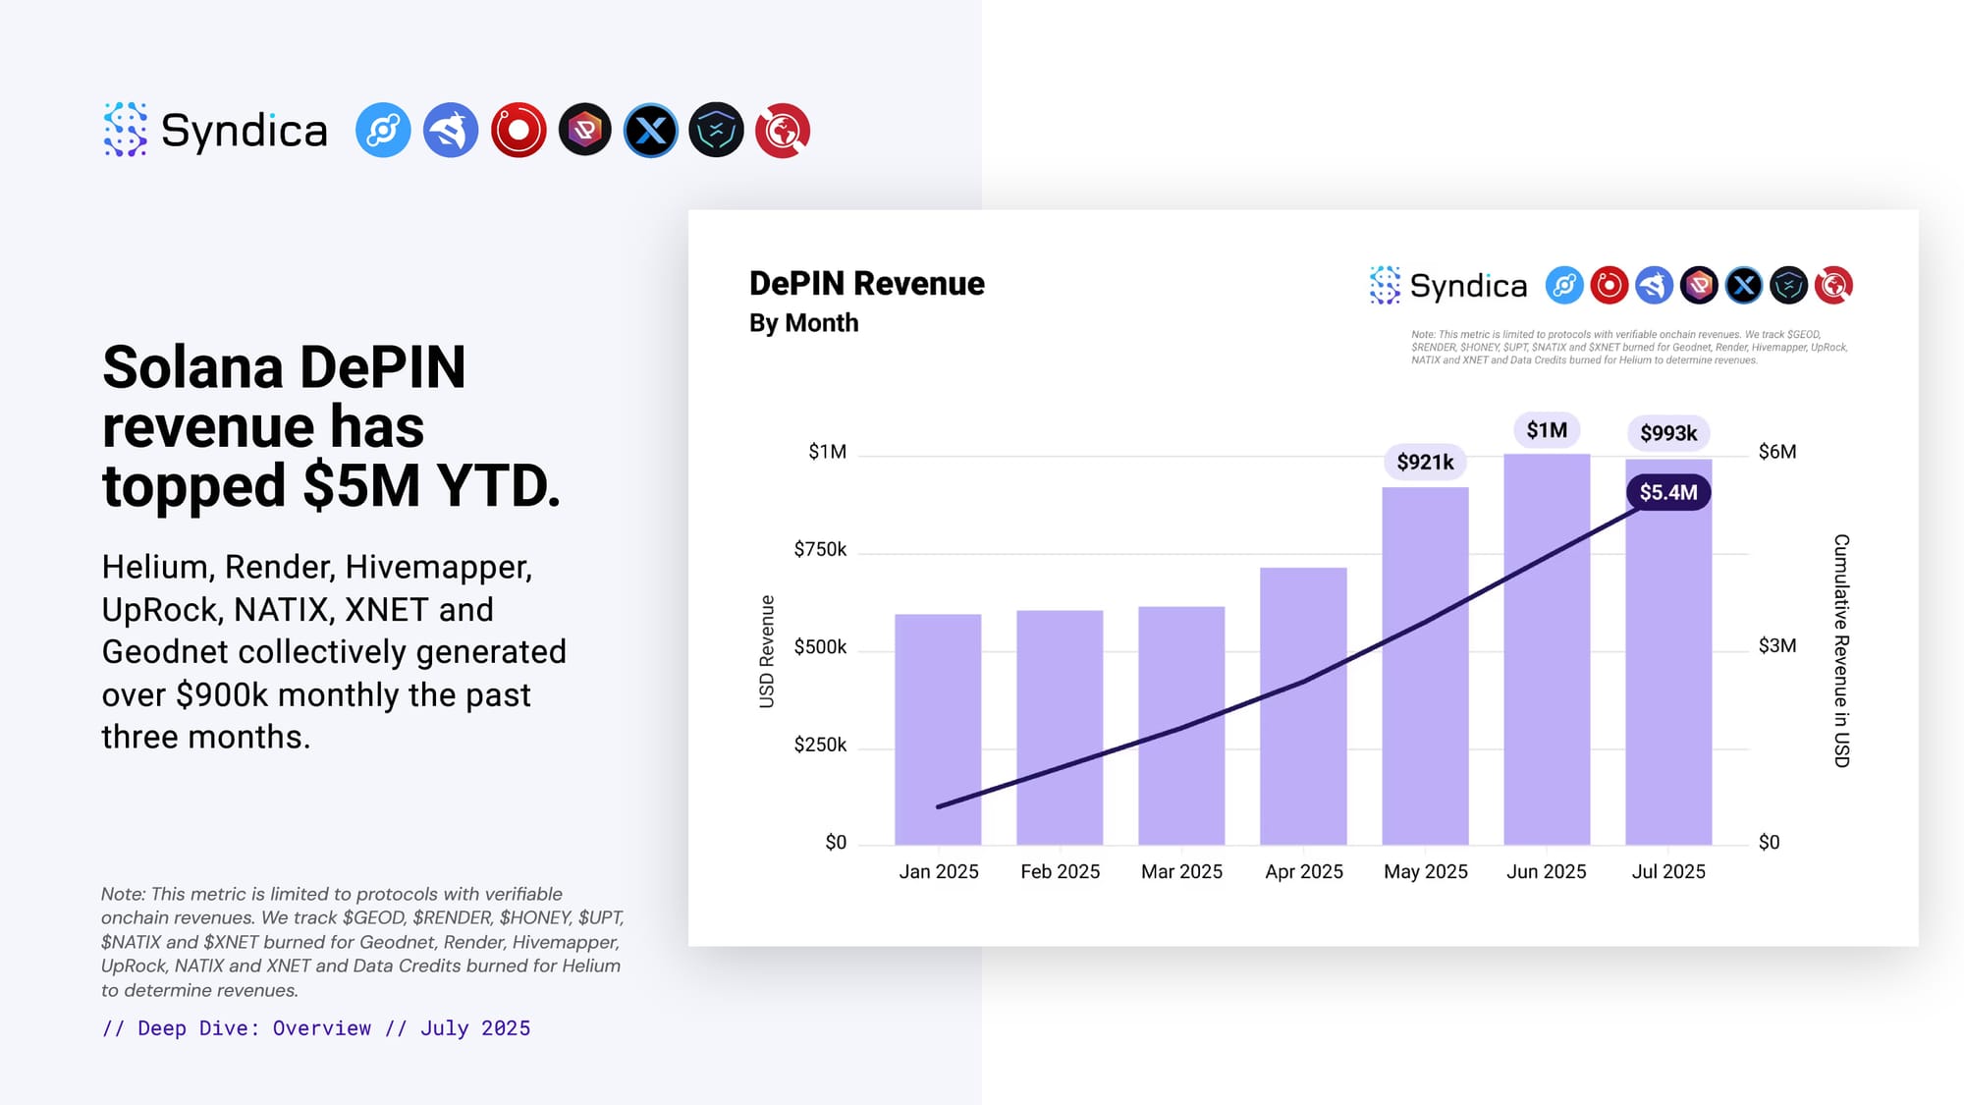Click the small UpRock icon in the chart header
This screenshot has width=1964, height=1105.
pyautogui.click(x=1699, y=286)
